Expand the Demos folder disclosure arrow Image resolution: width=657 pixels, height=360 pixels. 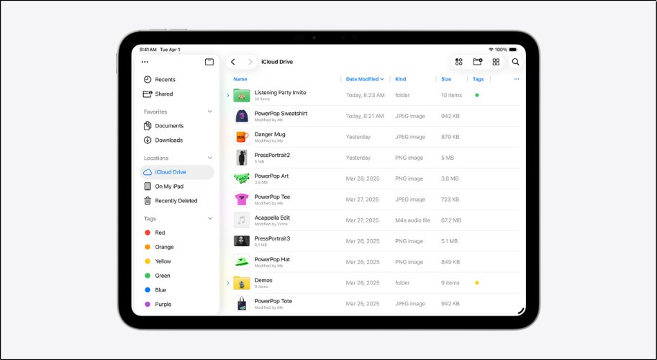(x=228, y=283)
